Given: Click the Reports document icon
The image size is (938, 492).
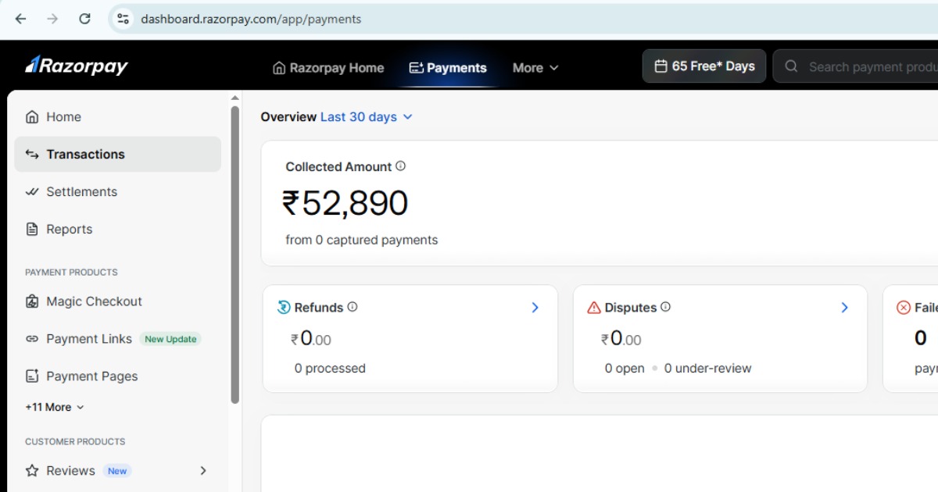Looking at the screenshot, I should click(32, 230).
